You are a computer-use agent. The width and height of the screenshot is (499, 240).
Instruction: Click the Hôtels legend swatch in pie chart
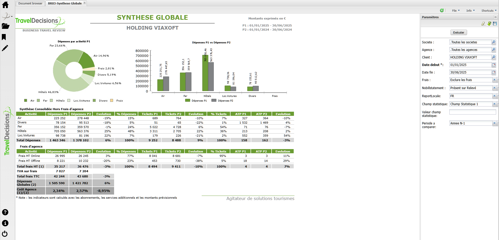51,101
